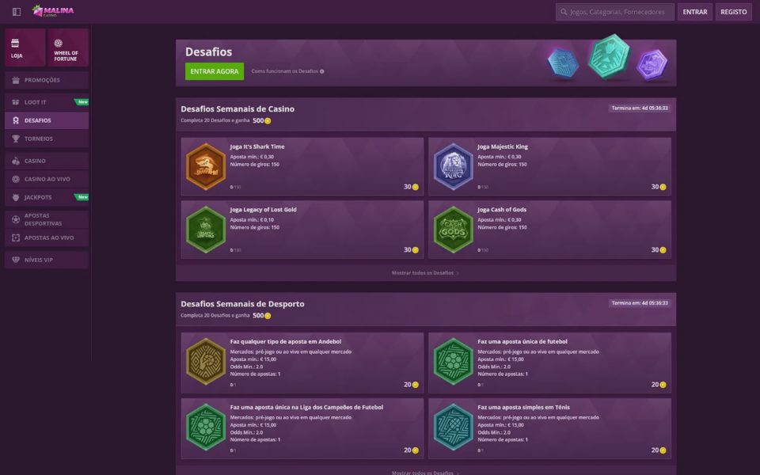Click the casino challenges countdown timer
The height and width of the screenshot is (475, 760).
point(640,108)
